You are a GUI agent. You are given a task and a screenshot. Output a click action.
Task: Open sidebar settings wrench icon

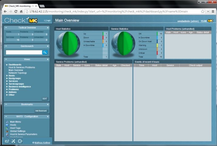tap(13, 141)
